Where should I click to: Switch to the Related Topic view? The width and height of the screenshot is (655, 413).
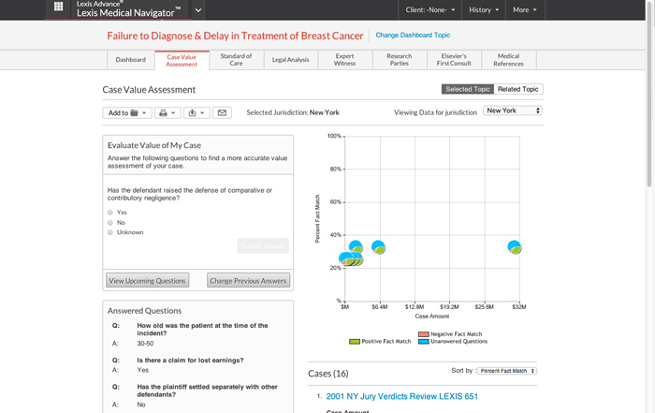(x=518, y=89)
